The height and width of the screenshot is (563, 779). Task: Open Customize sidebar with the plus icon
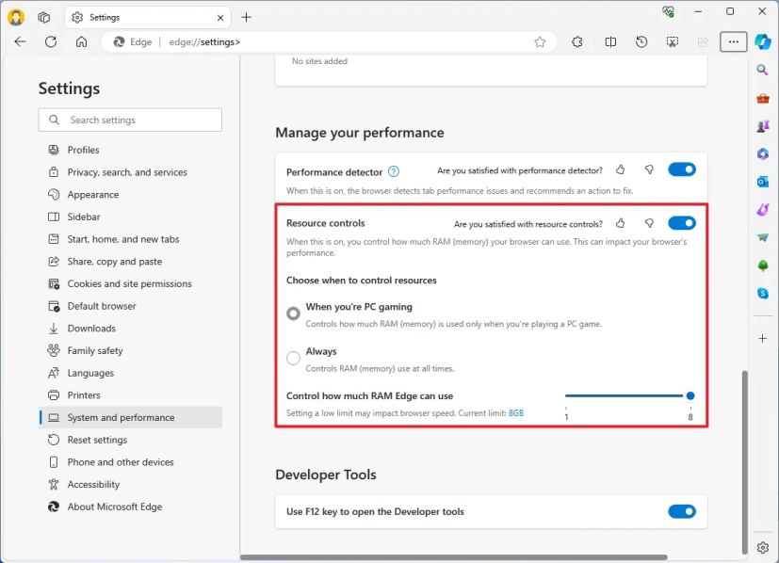763,337
